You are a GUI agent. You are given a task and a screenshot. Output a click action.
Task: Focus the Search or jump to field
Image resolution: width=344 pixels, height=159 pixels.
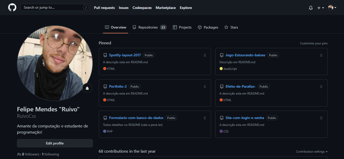(55, 7)
